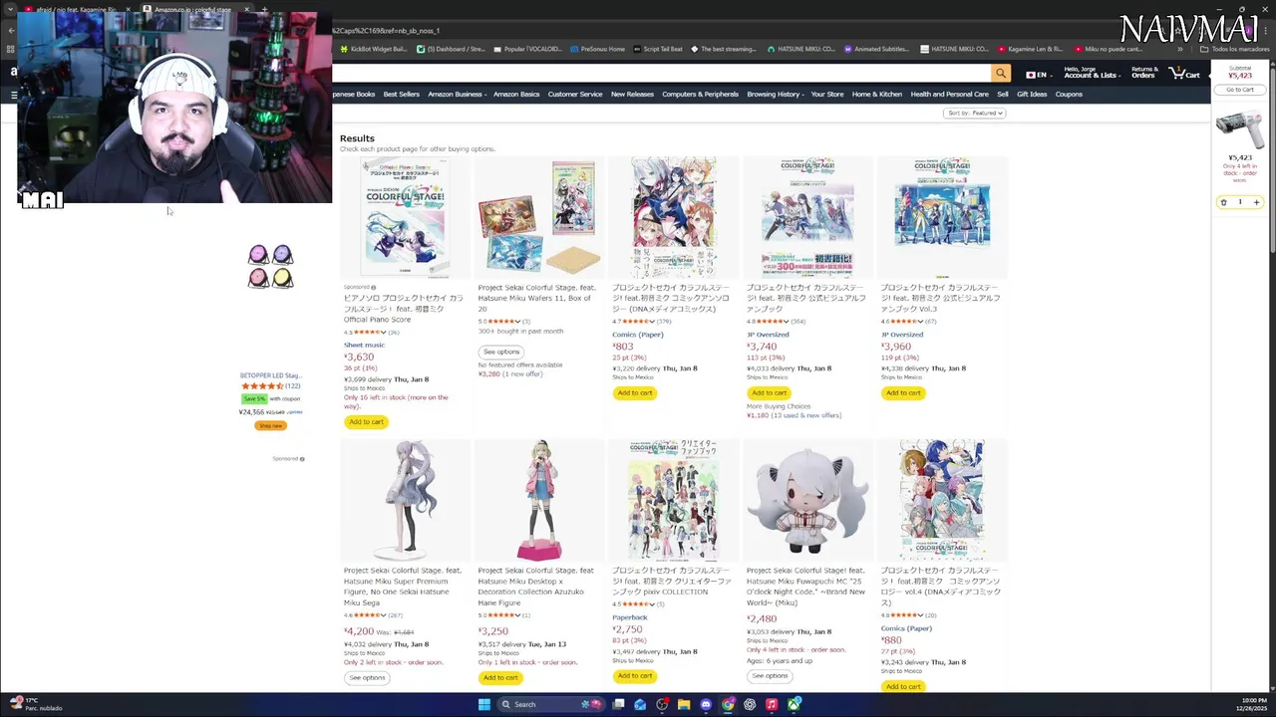Image resolution: width=1276 pixels, height=717 pixels.
Task: Open PreSonus: Home bookmark
Action: pos(597,49)
